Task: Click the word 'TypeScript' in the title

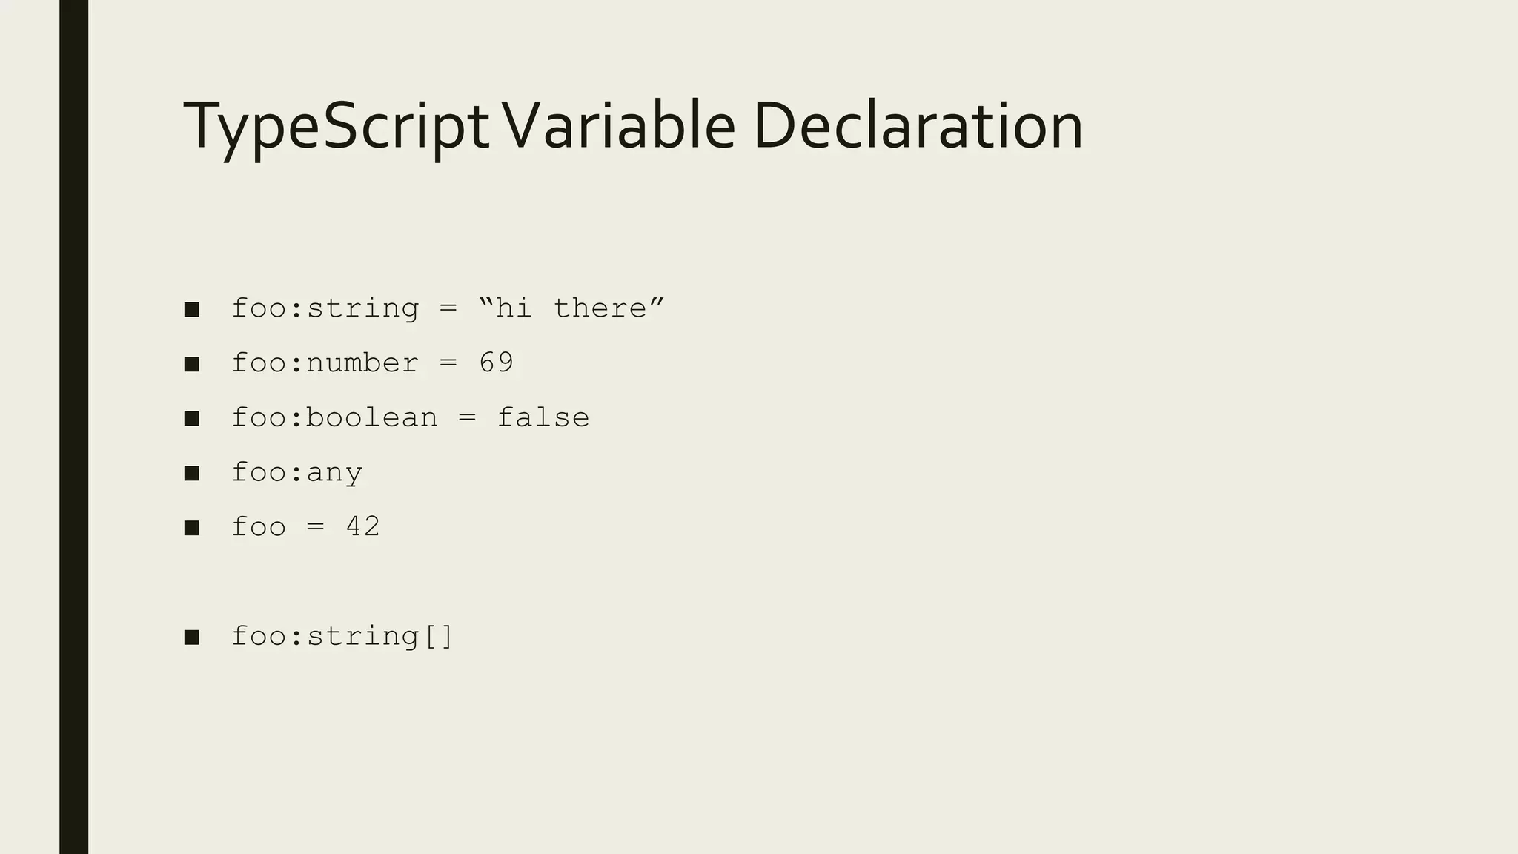Action: (336, 128)
